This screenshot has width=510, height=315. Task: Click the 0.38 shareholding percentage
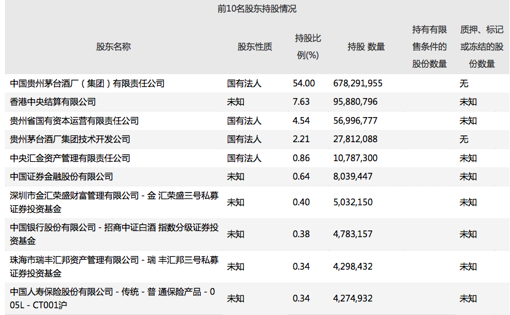click(x=301, y=234)
